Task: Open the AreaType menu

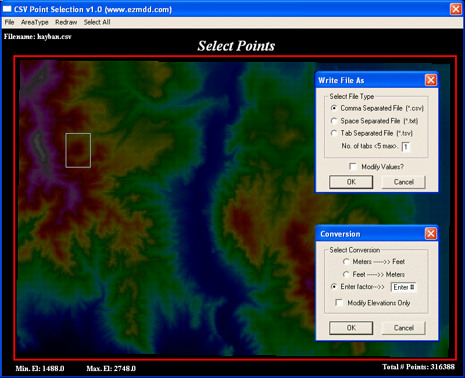Action: point(35,22)
